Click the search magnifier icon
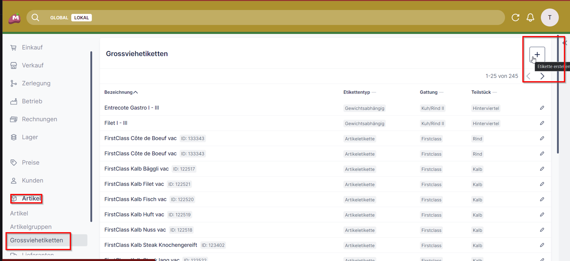570x261 pixels. coord(35,18)
